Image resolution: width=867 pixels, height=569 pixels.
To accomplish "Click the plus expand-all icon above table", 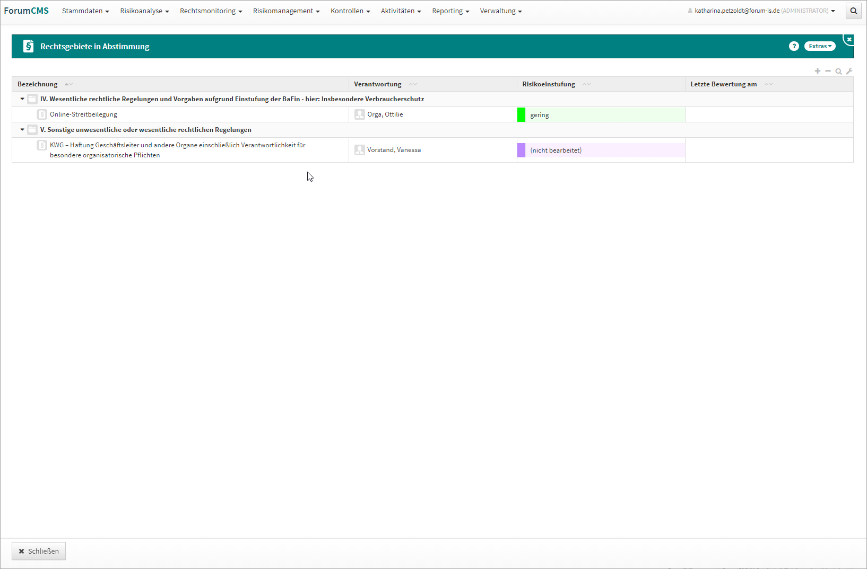I will pyautogui.click(x=818, y=71).
